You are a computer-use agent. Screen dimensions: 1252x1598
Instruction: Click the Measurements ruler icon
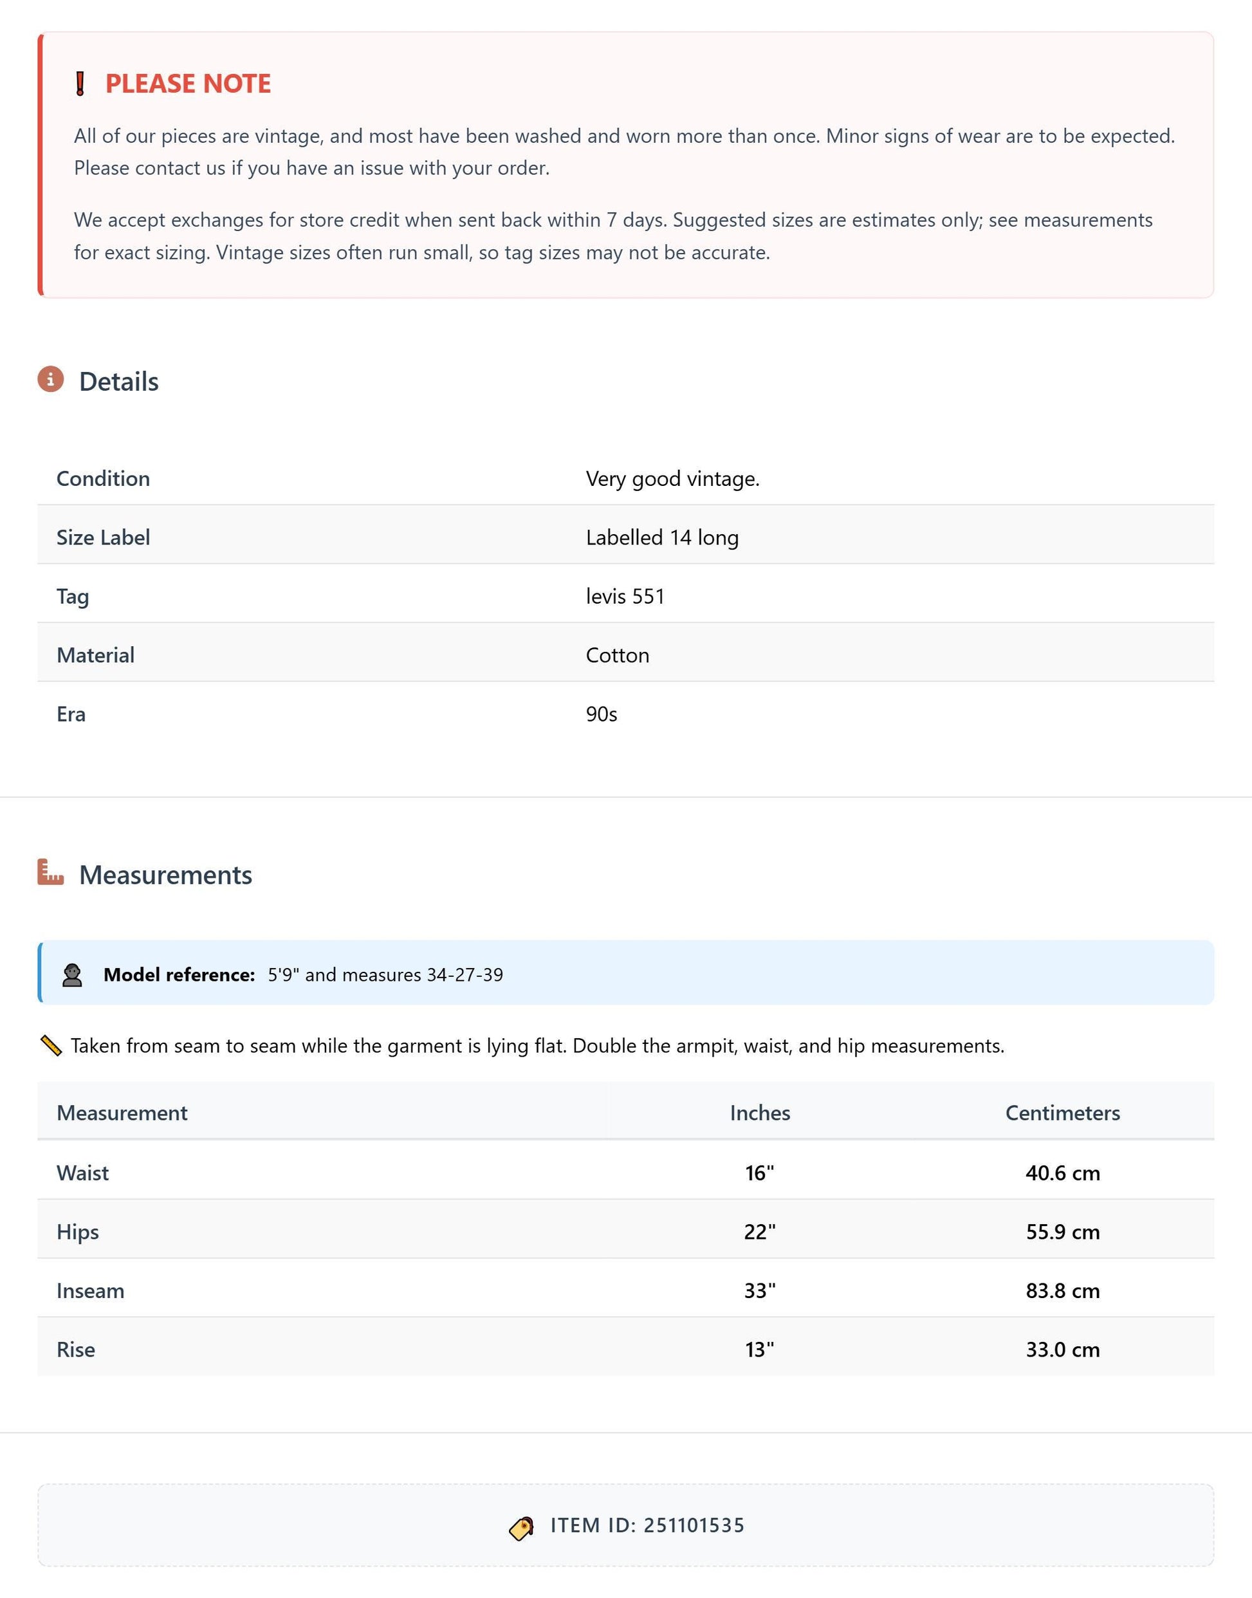51,873
